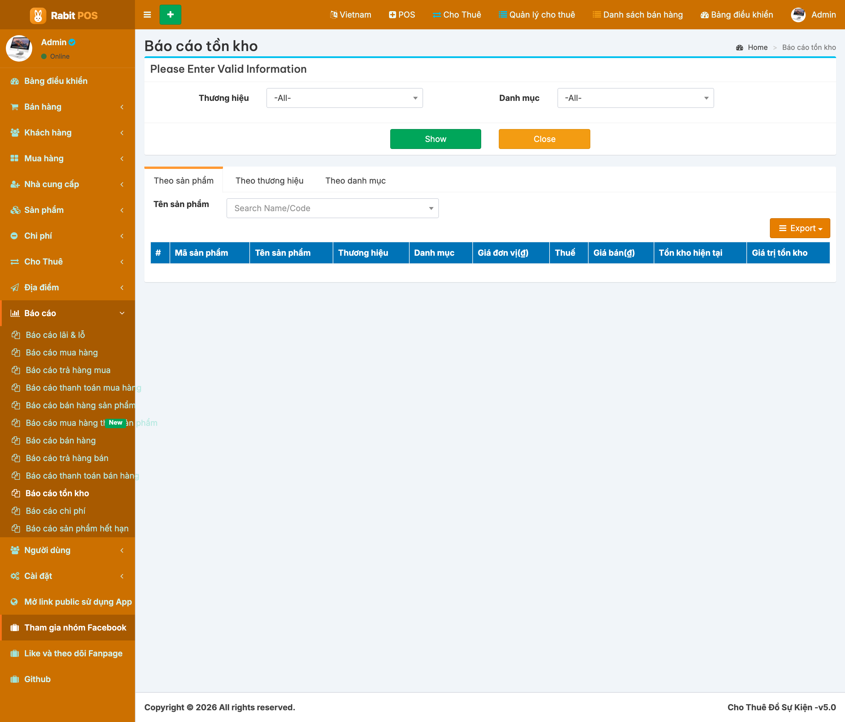The width and height of the screenshot is (845, 722).
Task: Switch to the Theo thương hiệu tab
Action: point(270,181)
